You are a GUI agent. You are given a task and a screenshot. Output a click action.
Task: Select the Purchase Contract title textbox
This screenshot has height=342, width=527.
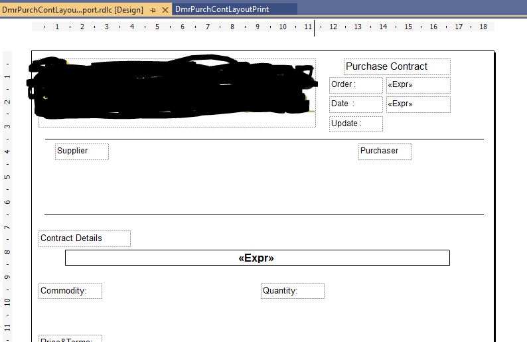click(397, 66)
